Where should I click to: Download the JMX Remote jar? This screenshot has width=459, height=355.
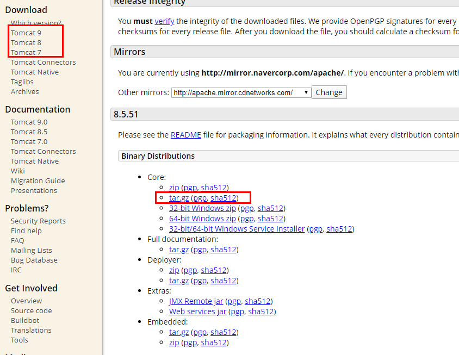[x=196, y=301]
